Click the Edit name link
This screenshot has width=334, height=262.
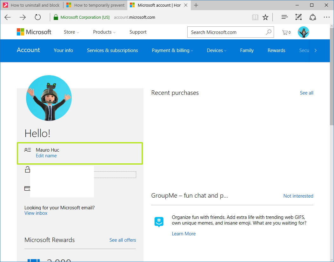pos(46,156)
